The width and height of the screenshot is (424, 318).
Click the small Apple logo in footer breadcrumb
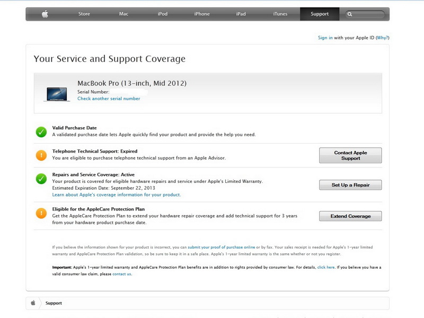click(33, 303)
